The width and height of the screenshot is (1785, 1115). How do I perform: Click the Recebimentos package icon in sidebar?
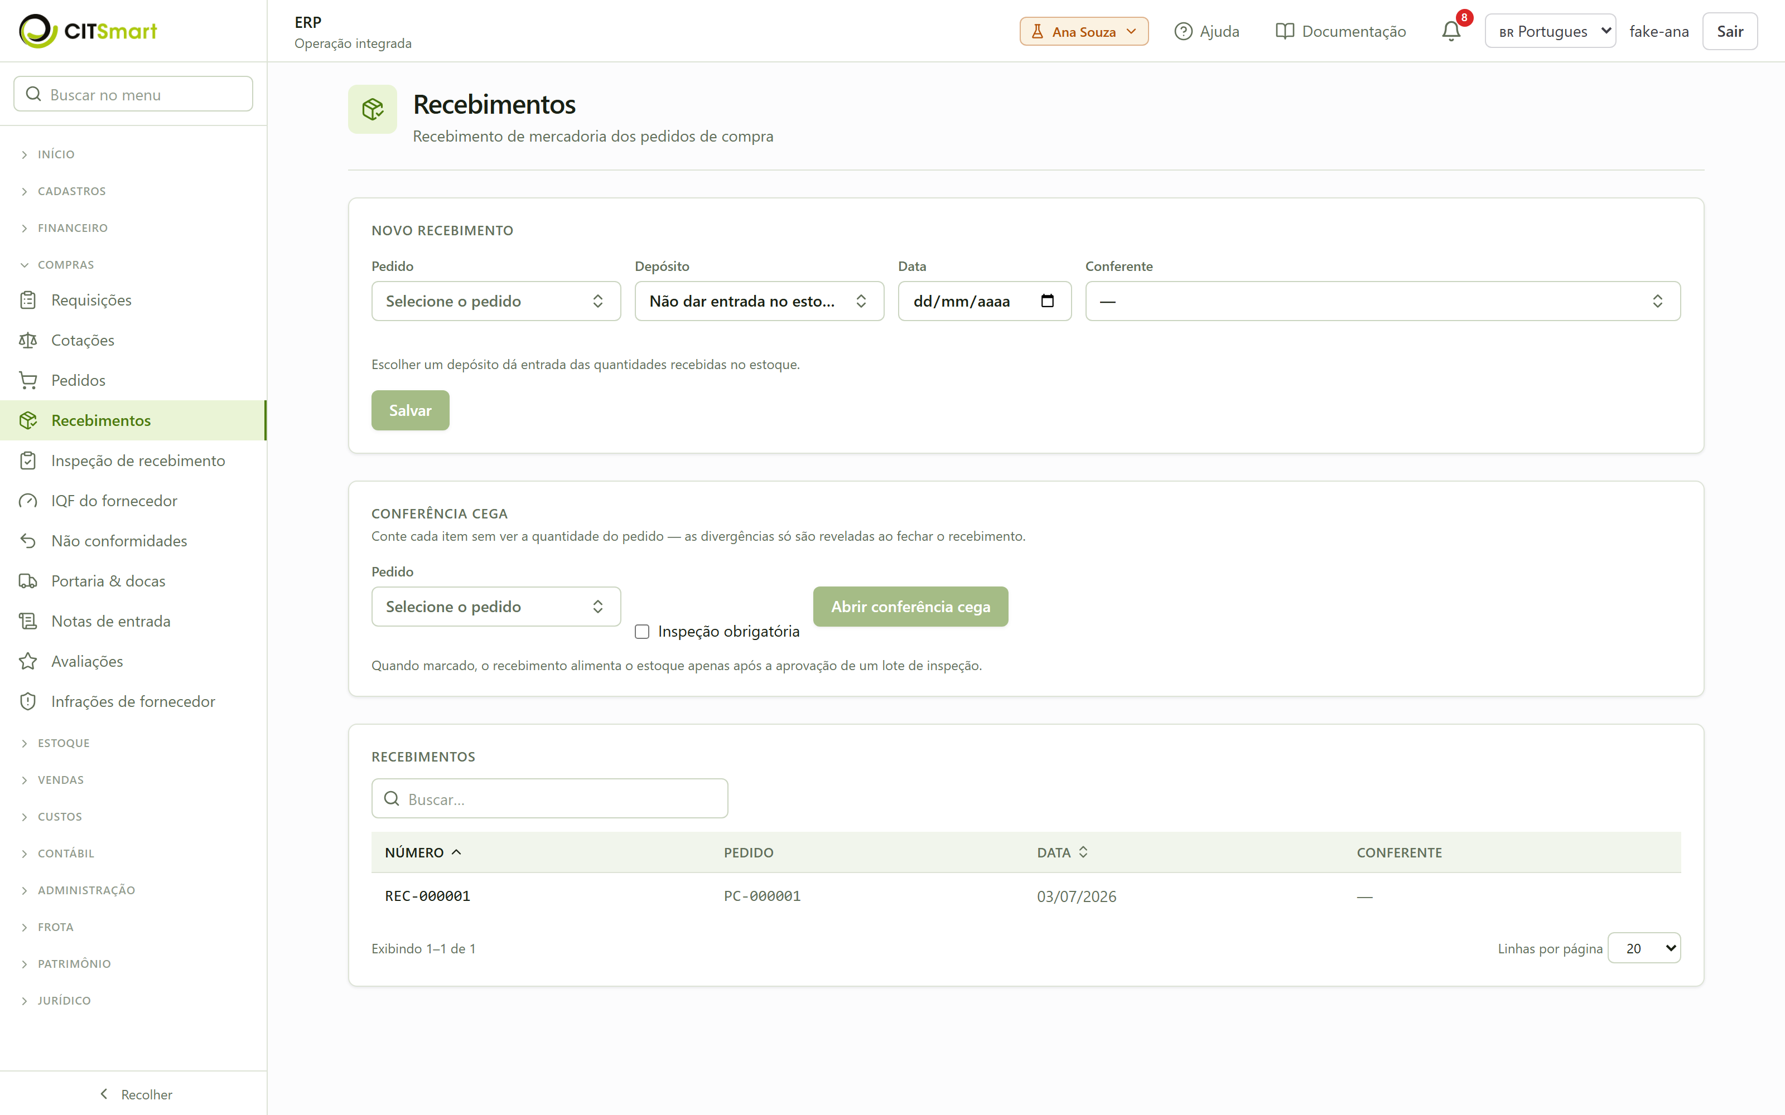[x=28, y=420]
